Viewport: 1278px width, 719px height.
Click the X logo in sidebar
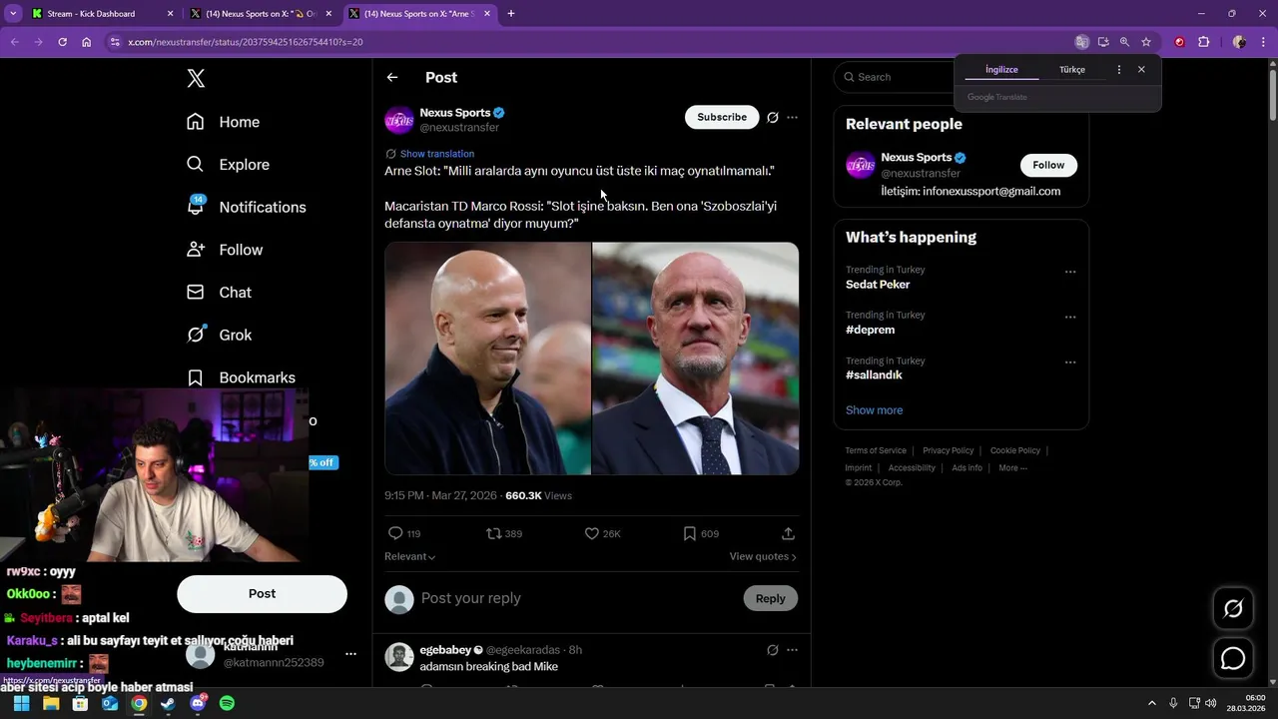tap(196, 79)
